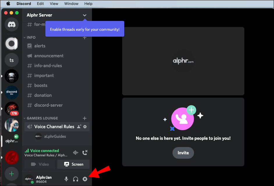Open the announcement channel
274x186 pixels.
tap(57, 56)
